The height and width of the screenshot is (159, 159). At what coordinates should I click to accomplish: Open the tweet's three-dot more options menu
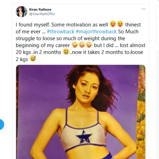(x=144, y=9)
